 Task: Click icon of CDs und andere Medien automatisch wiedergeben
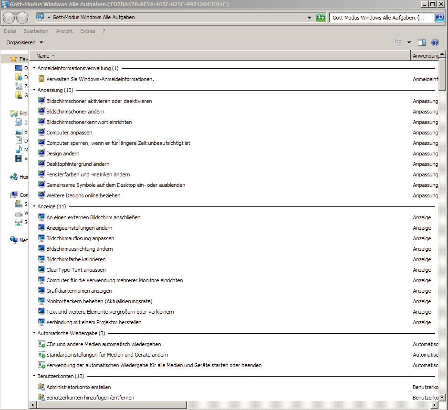[x=42, y=344]
